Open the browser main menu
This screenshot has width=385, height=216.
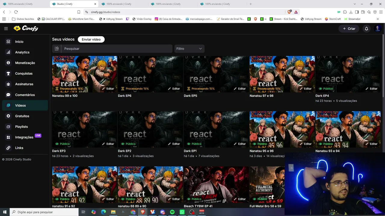coord(380,12)
